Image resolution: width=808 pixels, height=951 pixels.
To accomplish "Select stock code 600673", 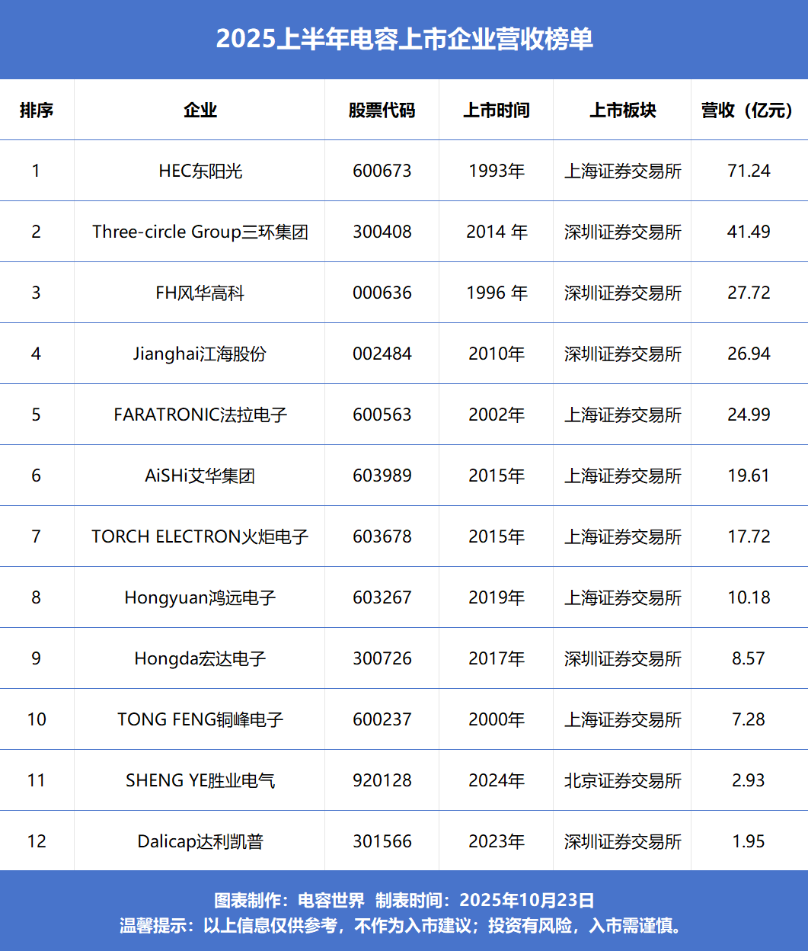I will pyautogui.click(x=382, y=171).
